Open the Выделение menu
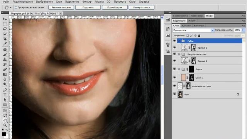Screen dimensions: 247x139 [x=72, y=2]
